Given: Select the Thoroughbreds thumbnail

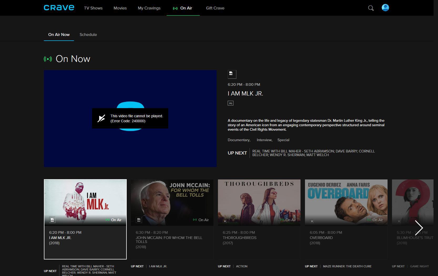Looking at the screenshot, I should coord(259,202).
